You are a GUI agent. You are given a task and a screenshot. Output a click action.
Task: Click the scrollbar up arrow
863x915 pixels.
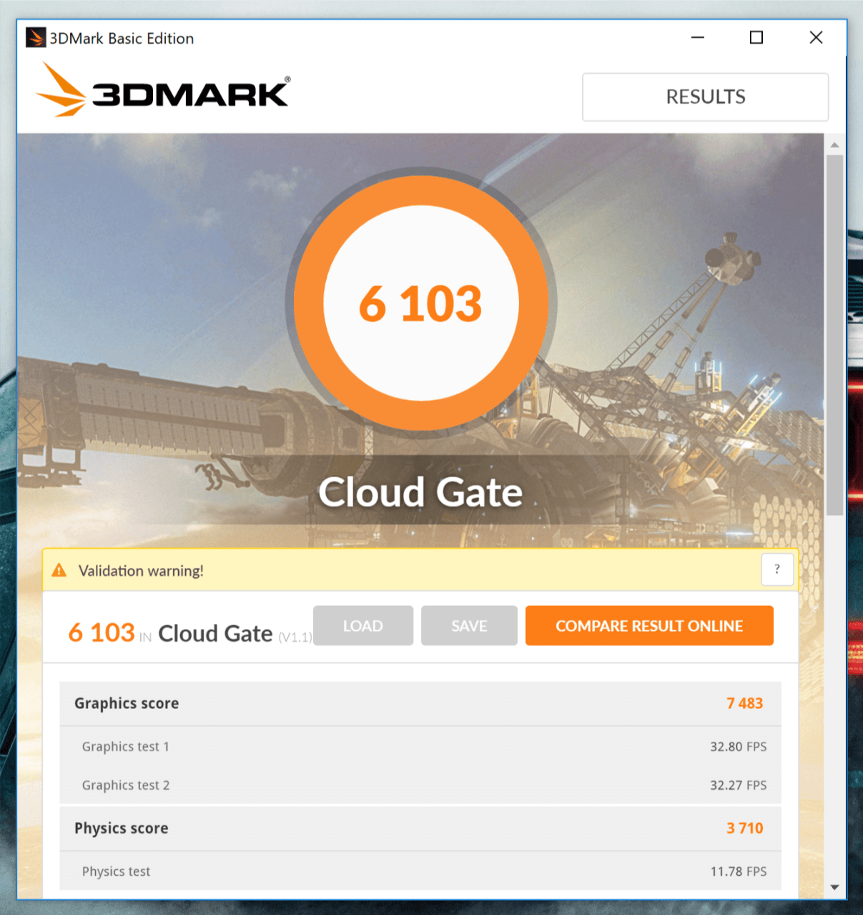coord(834,145)
